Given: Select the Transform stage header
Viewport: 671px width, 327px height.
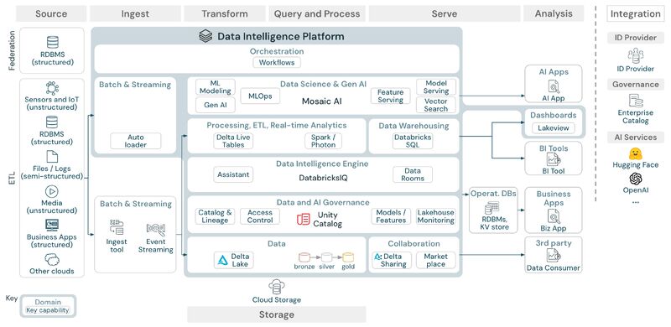Looking at the screenshot, I should point(225,13).
